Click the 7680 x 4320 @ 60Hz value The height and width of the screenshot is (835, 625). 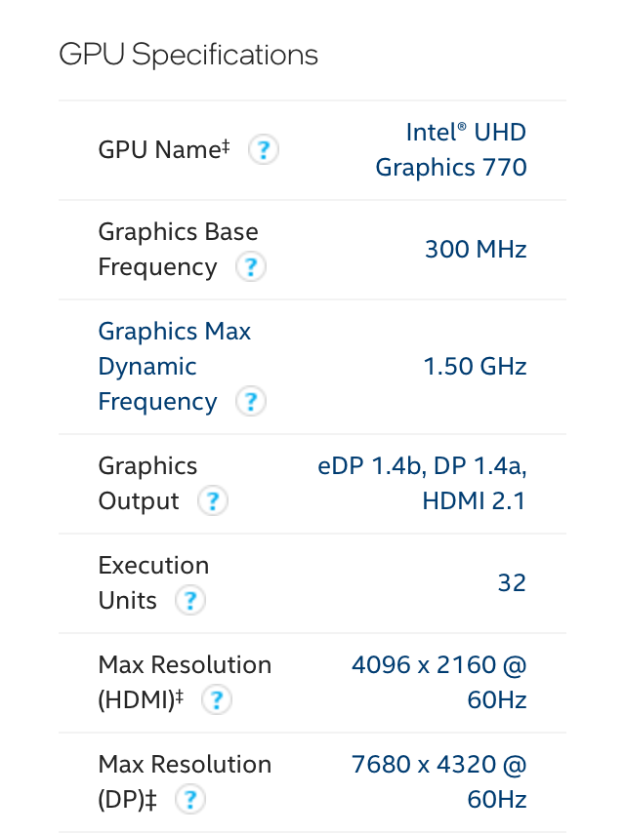coord(438,782)
